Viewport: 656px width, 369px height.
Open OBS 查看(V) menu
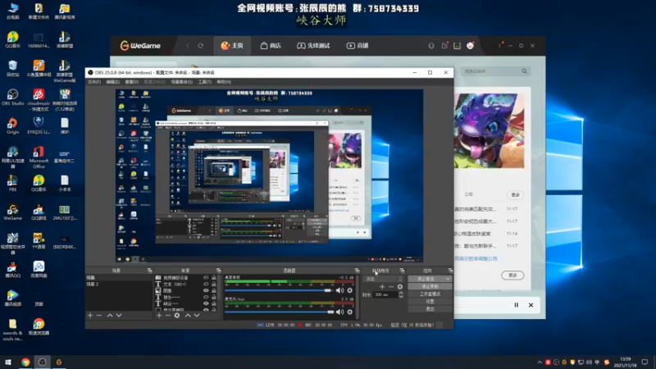[x=132, y=82]
